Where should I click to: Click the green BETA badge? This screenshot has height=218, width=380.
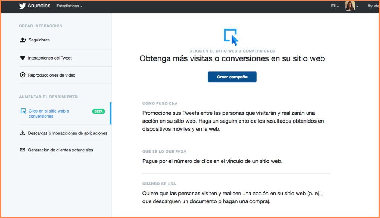tap(98, 111)
